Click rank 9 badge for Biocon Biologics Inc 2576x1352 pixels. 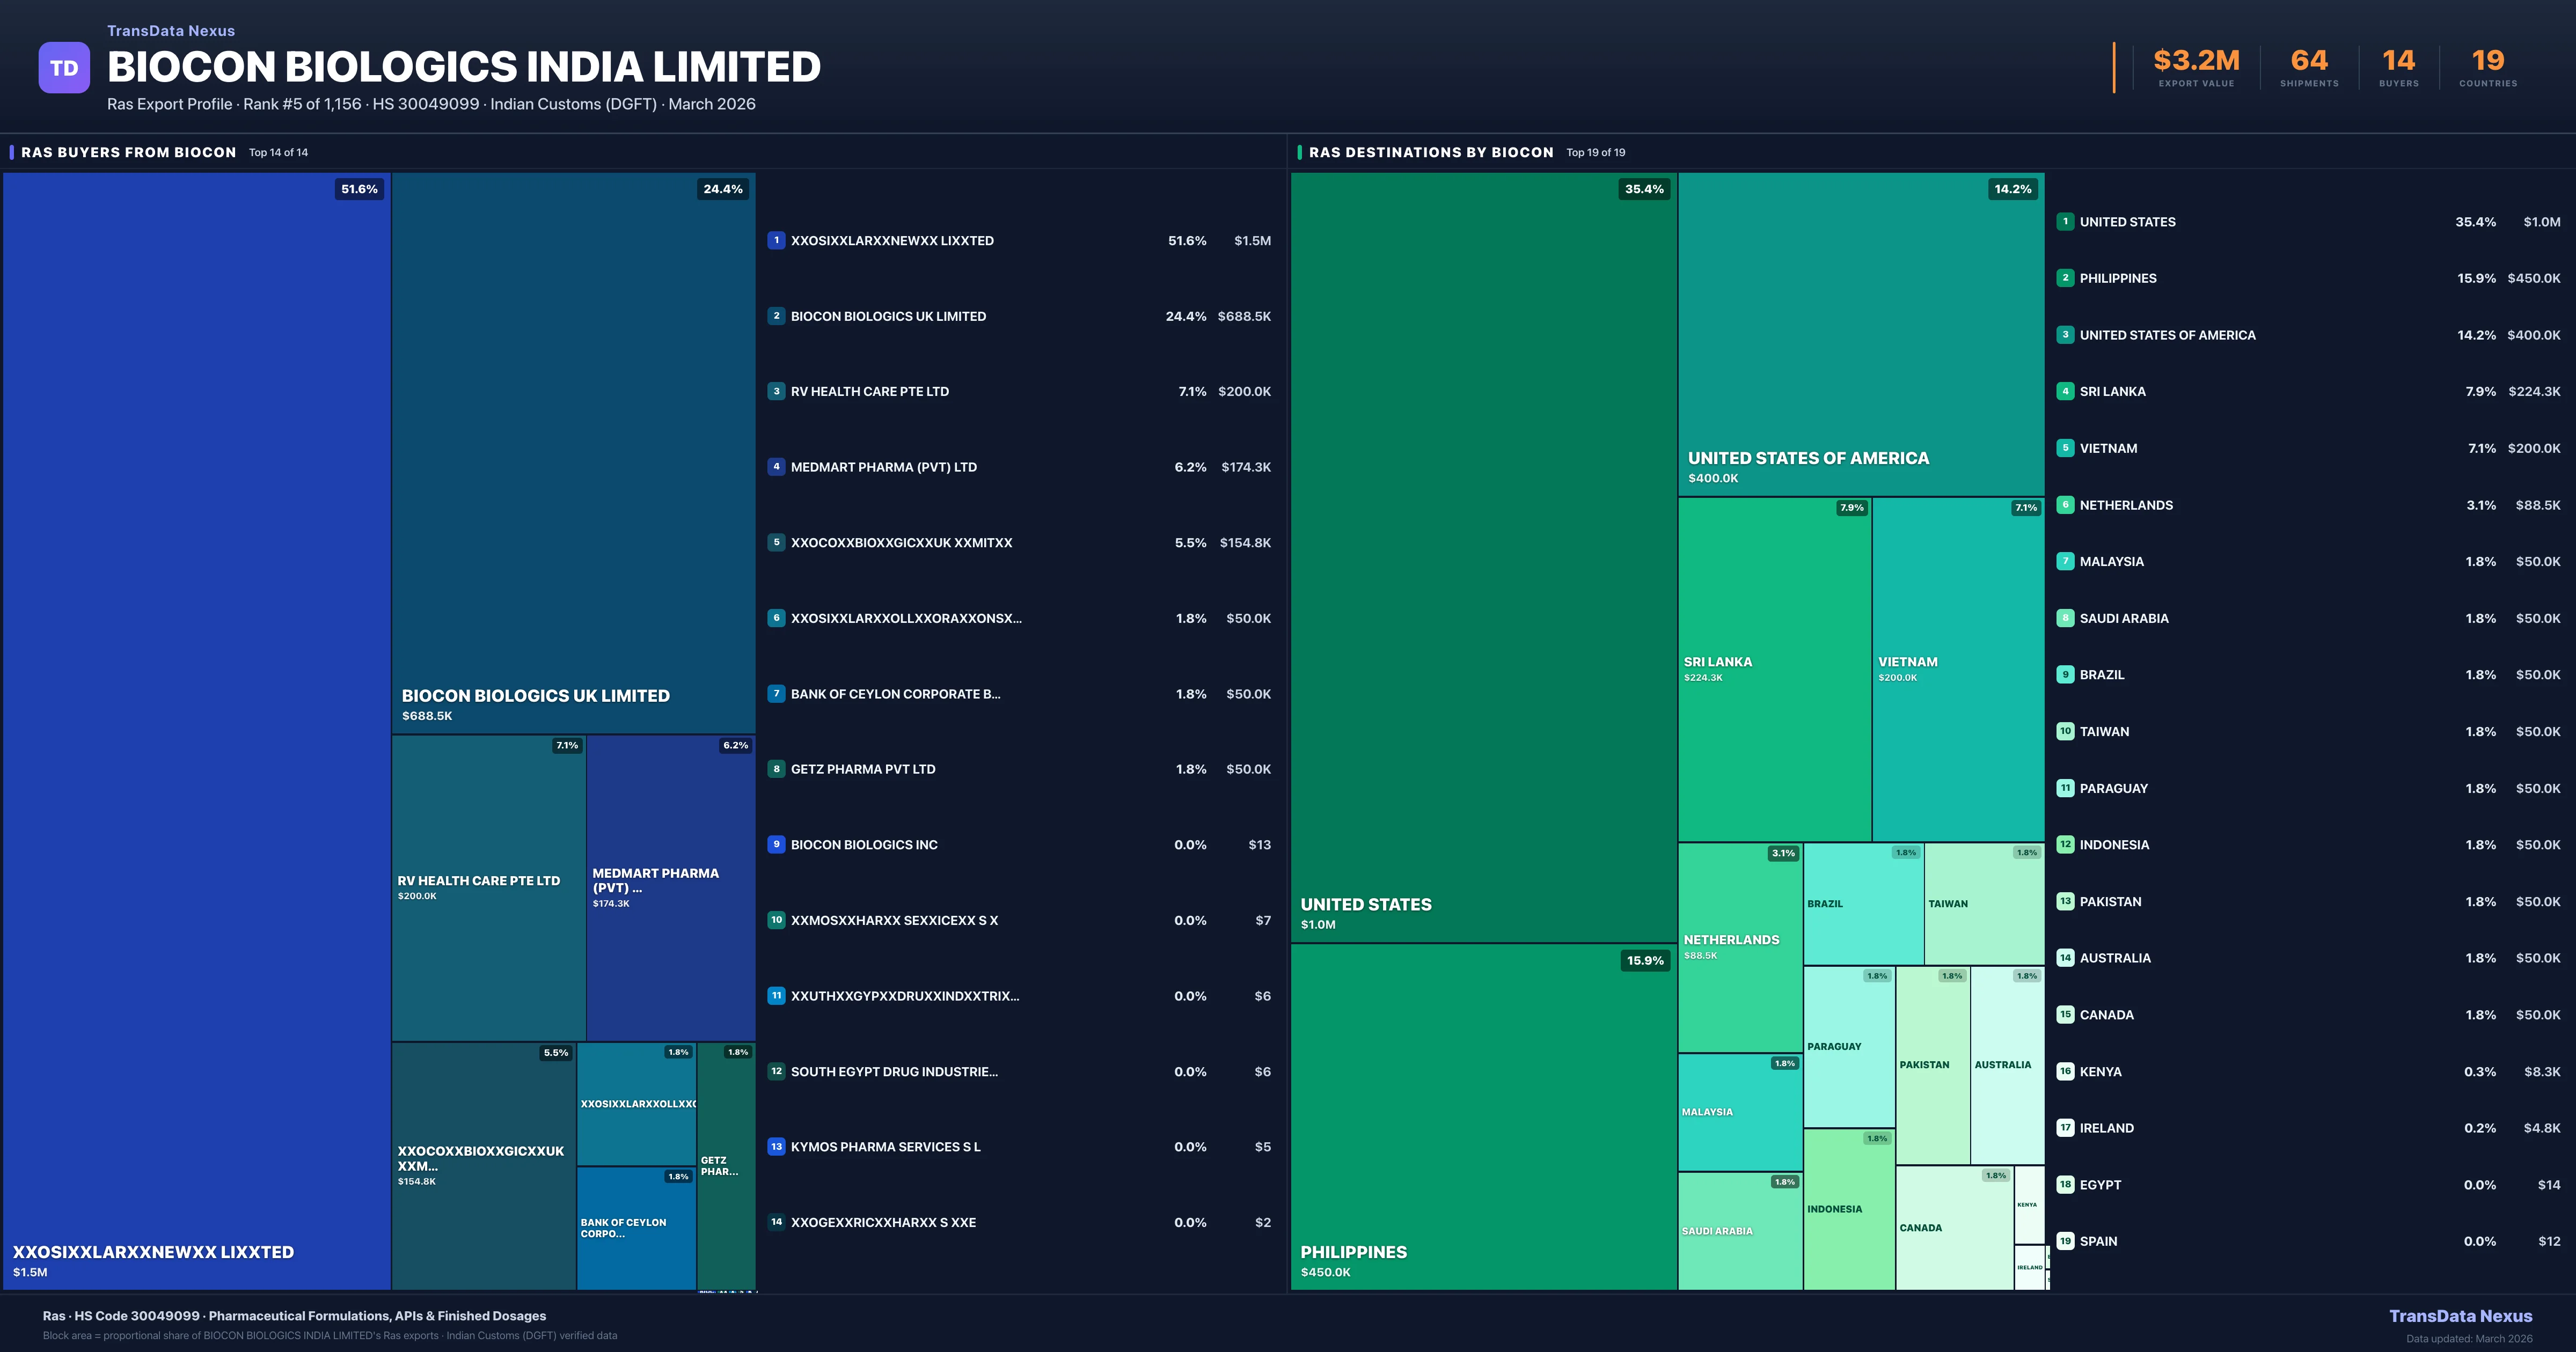click(776, 844)
